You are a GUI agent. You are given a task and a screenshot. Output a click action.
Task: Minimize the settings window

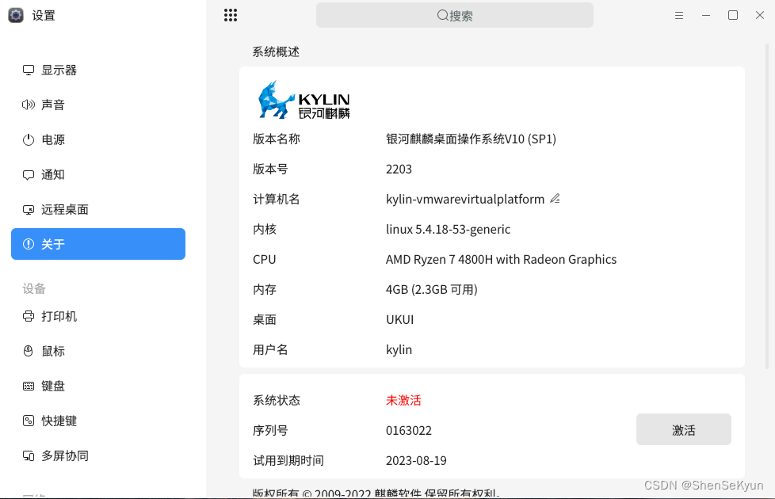pyautogui.click(x=706, y=15)
